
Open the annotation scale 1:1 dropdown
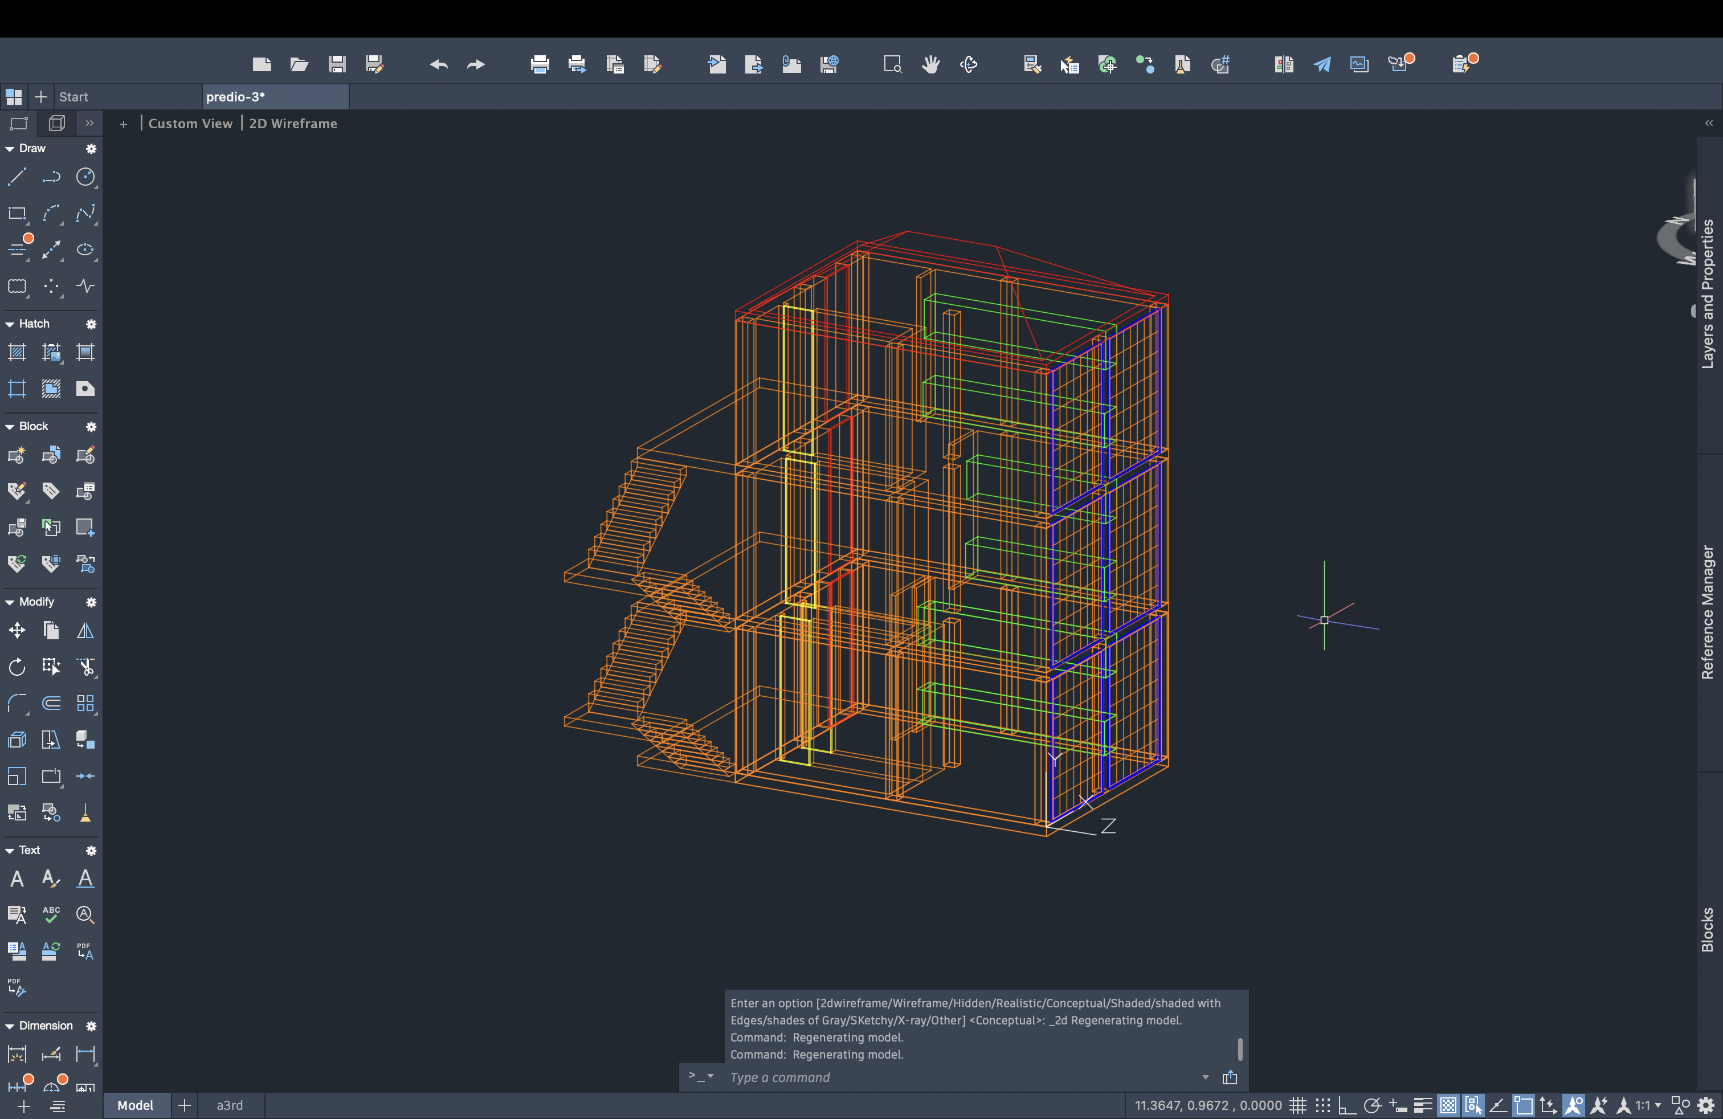point(1648,1105)
